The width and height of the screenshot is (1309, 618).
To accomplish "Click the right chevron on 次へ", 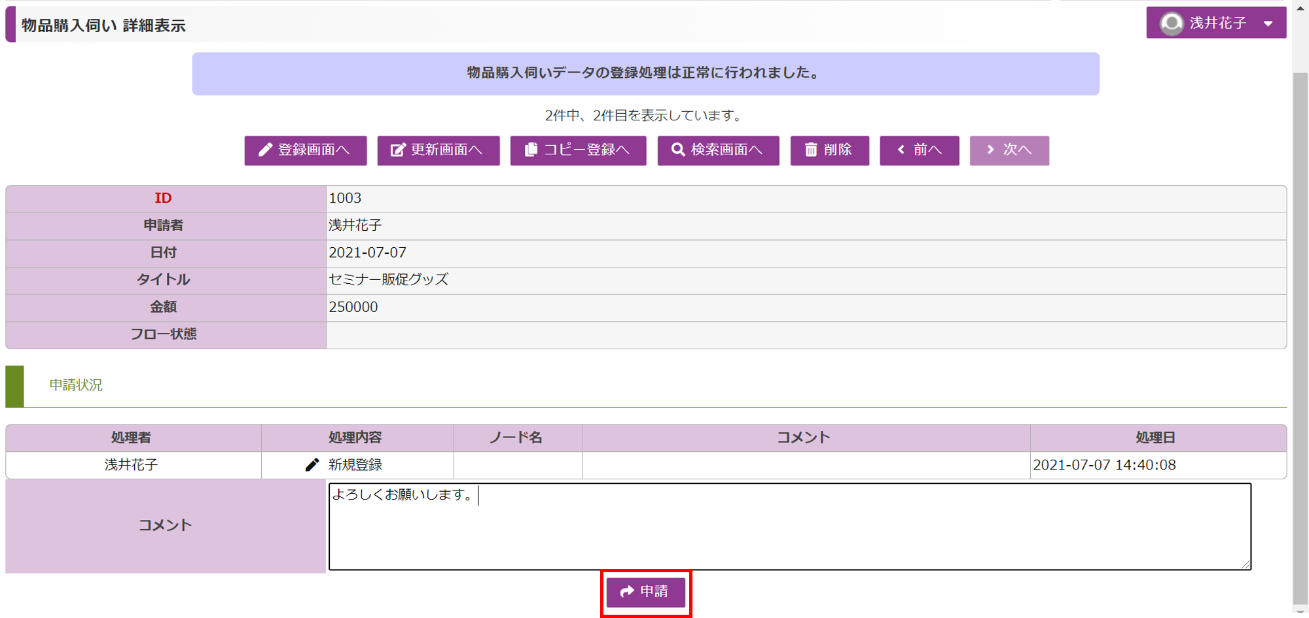I will 990,150.
